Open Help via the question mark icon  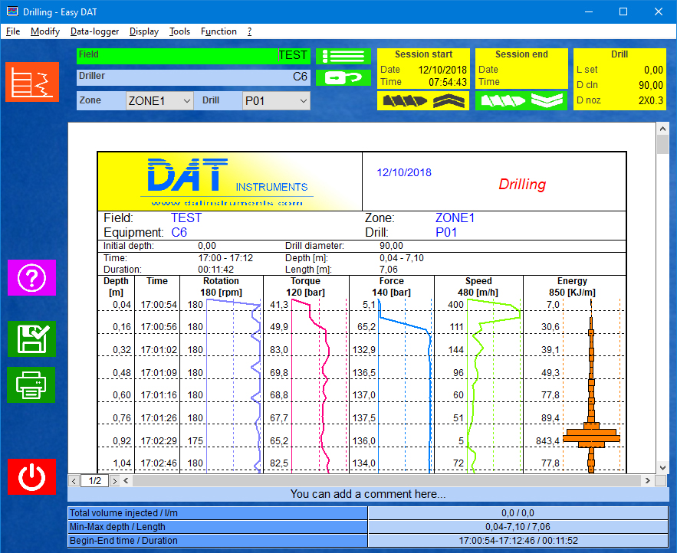pyautogui.click(x=31, y=278)
